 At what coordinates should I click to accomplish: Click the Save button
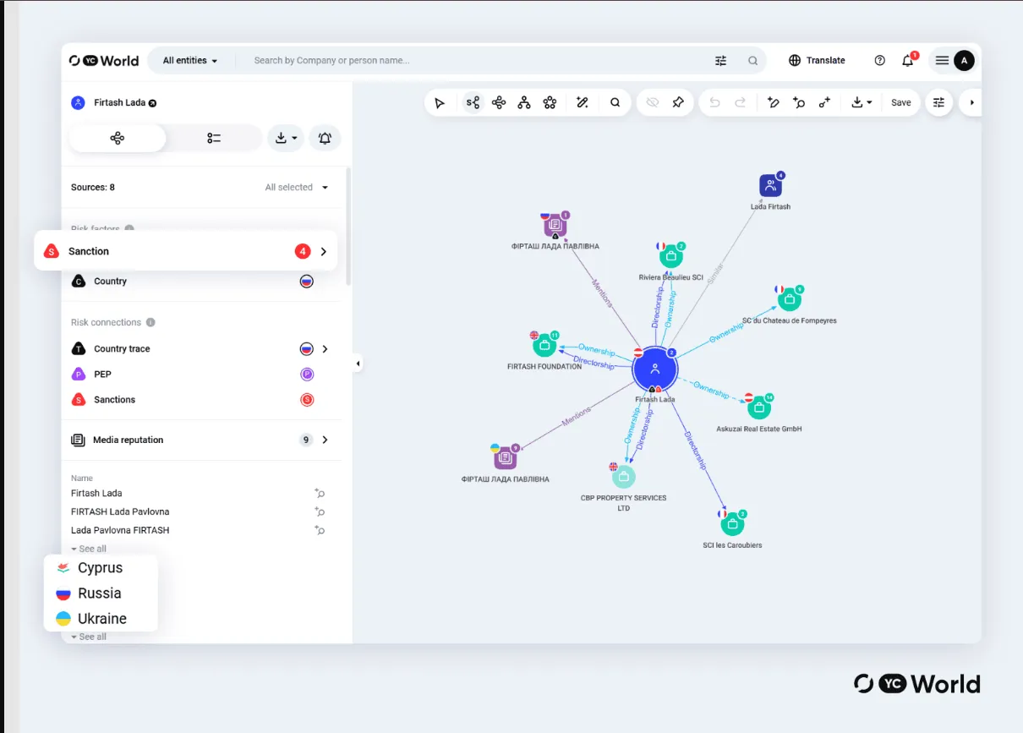901,102
